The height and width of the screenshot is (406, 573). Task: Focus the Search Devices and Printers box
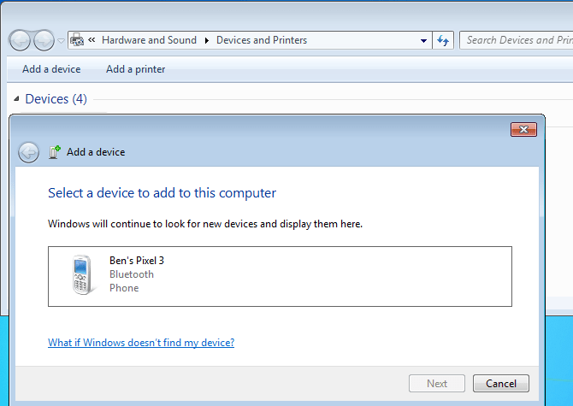517,40
